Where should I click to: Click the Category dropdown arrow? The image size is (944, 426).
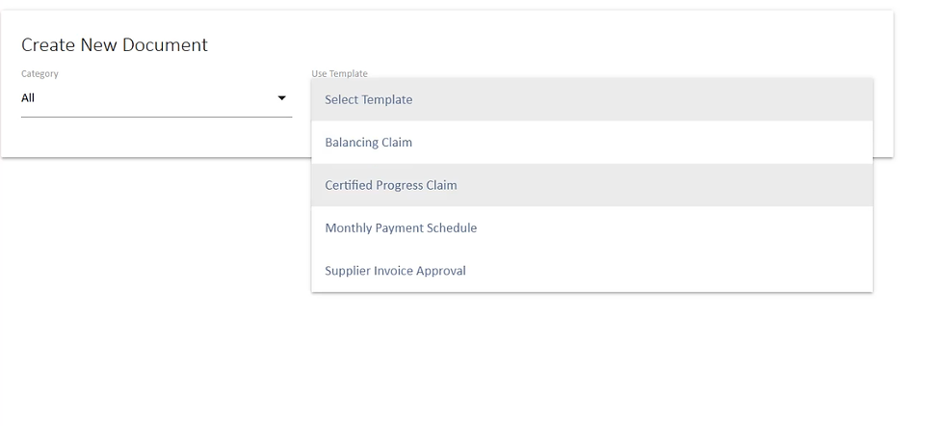(281, 98)
